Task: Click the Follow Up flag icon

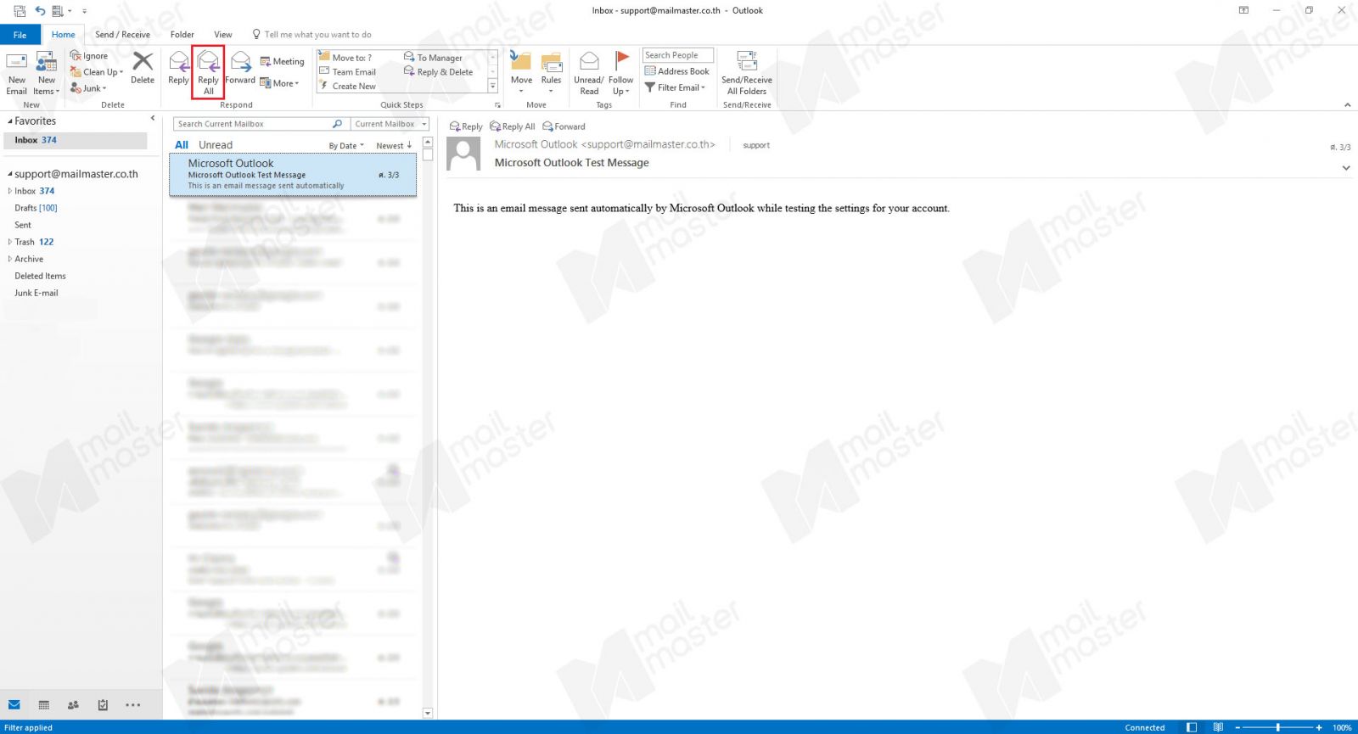Action: coord(621,61)
